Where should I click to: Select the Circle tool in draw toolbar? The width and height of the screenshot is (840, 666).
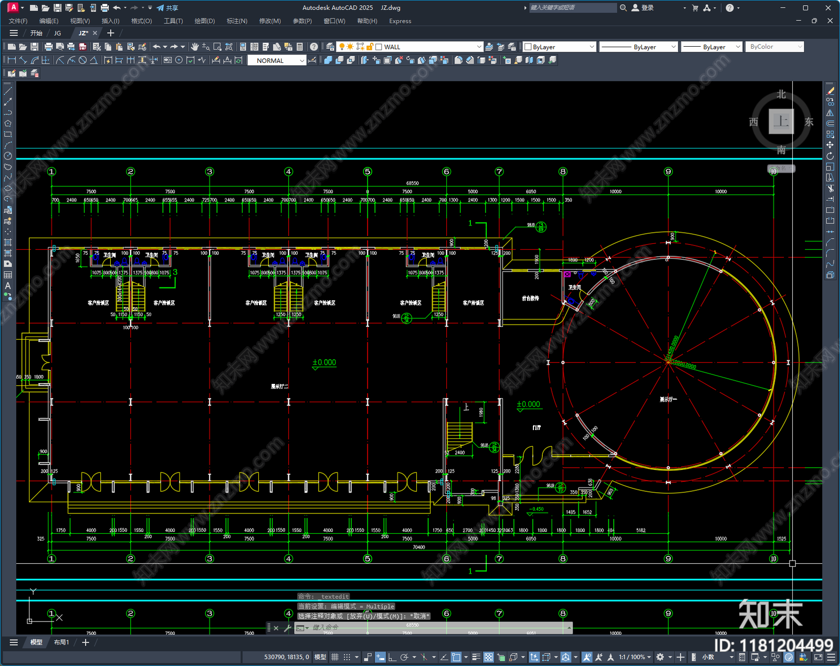(8, 156)
